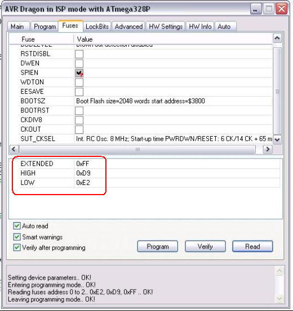The width and height of the screenshot is (293, 311).
Task: Click the fuse list horizontal scrollbar thumb
Action: [x=137, y=149]
